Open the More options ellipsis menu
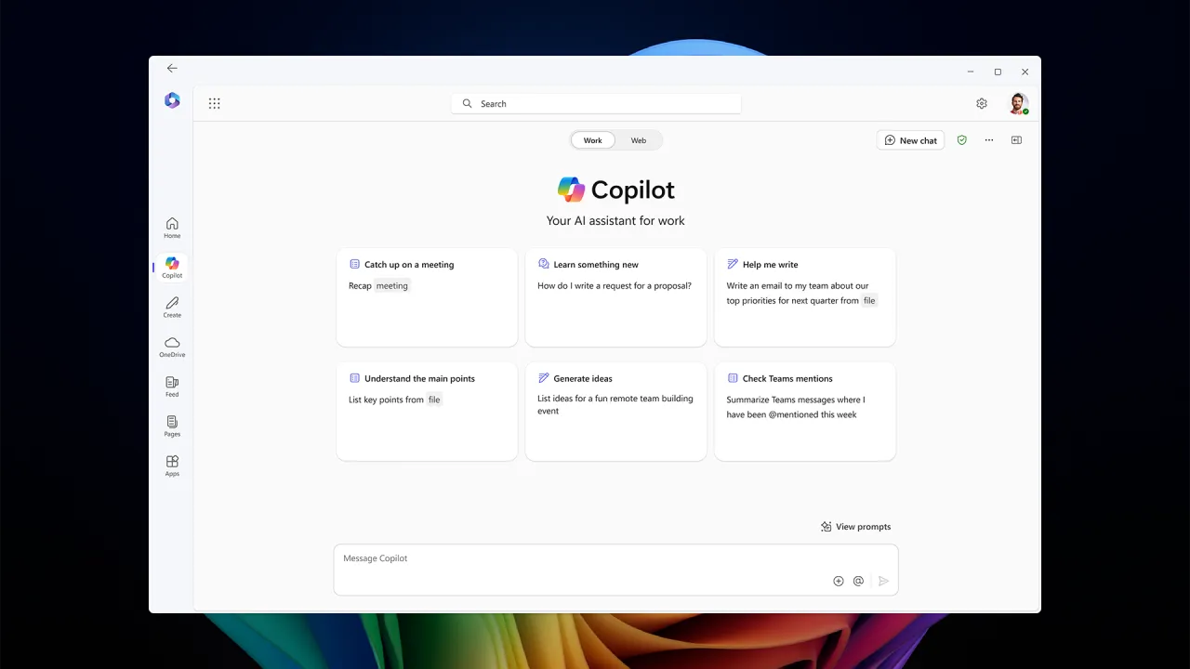 coord(989,139)
